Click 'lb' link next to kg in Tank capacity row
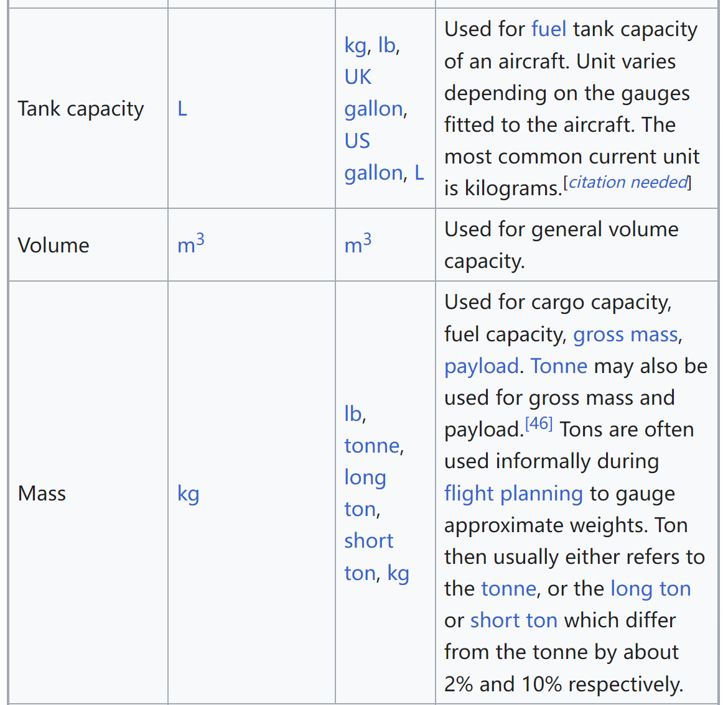Viewport: 723px width, 705px height. [x=386, y=45]
